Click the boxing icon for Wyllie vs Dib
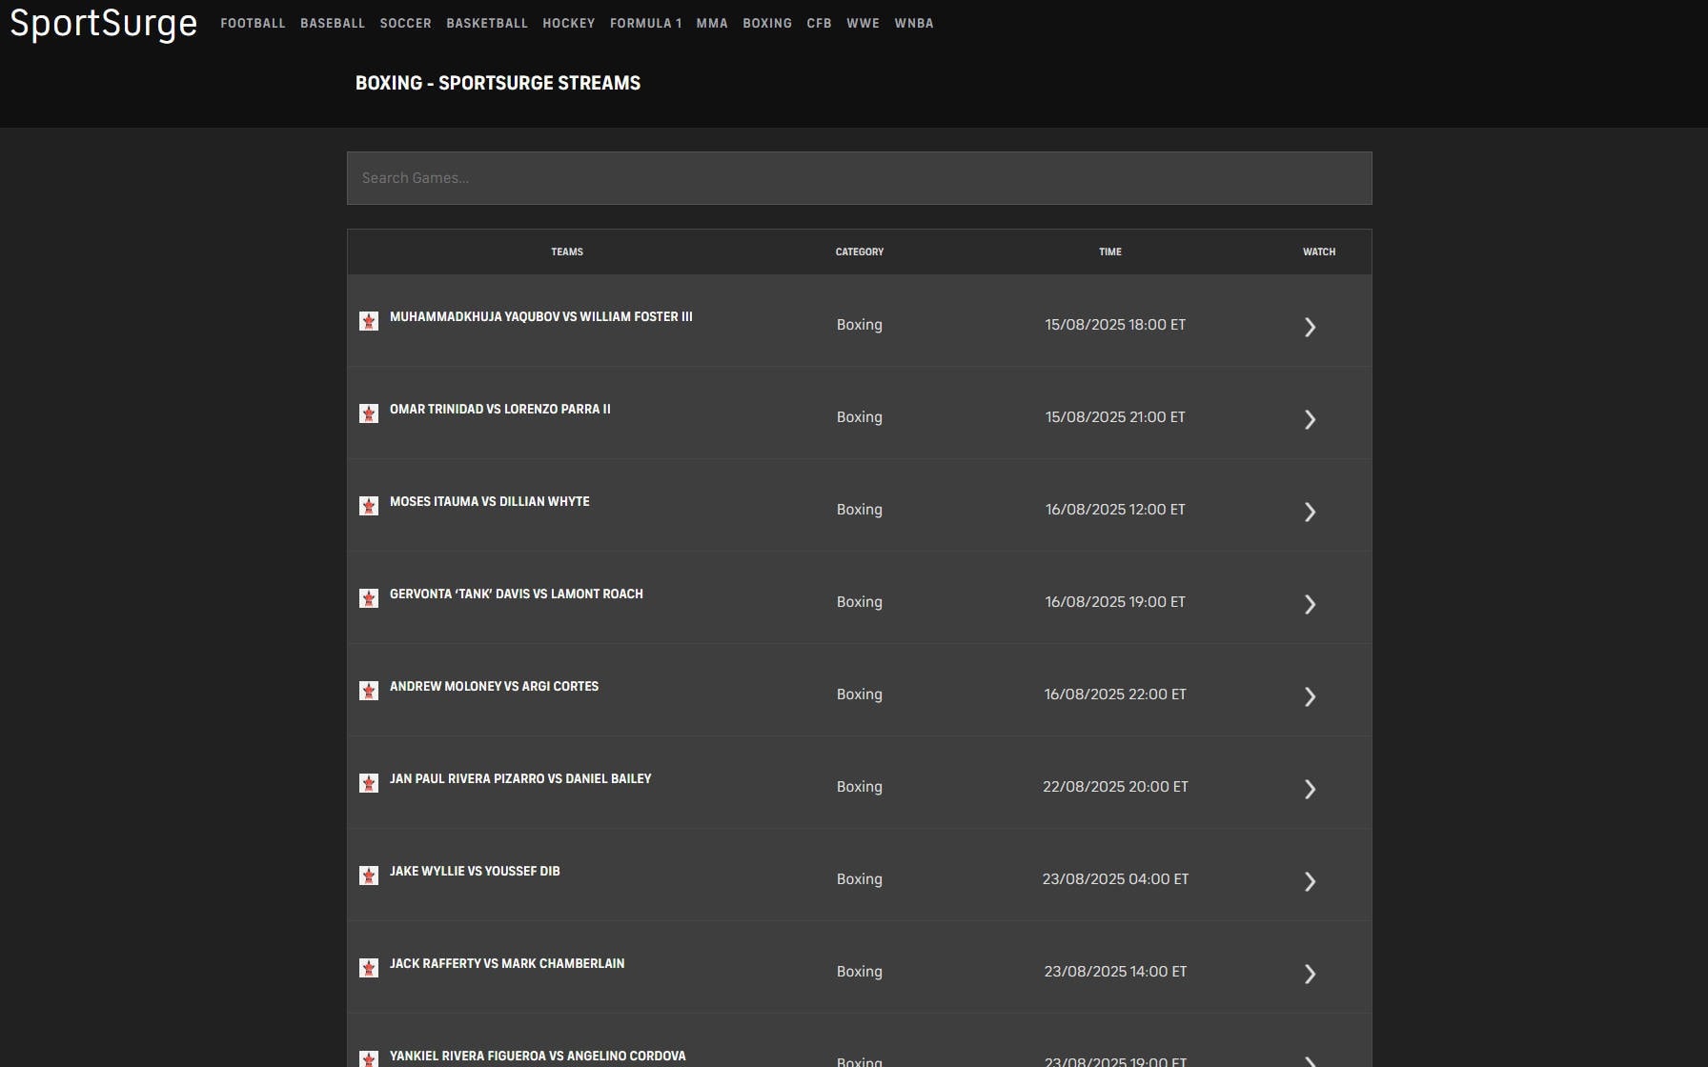Viewport: 1708px width, 1067px height. pyautogui.click(x=369, y=876)
